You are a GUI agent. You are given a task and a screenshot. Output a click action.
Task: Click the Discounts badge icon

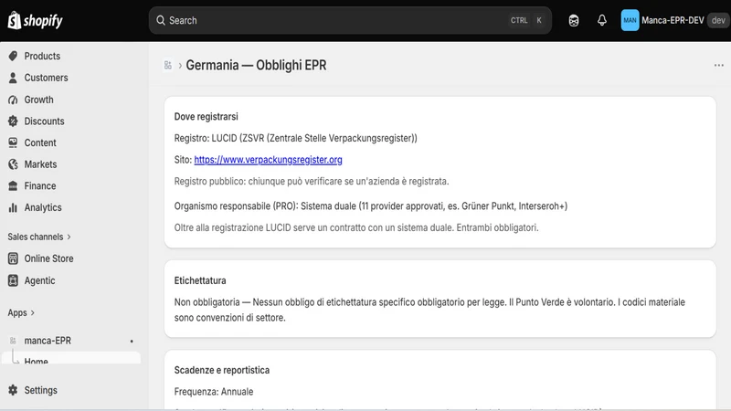coord(13,121)
